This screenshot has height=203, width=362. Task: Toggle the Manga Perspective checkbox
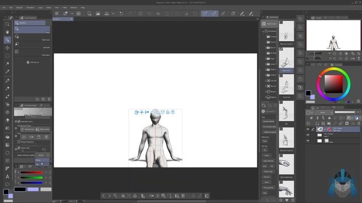19,142
